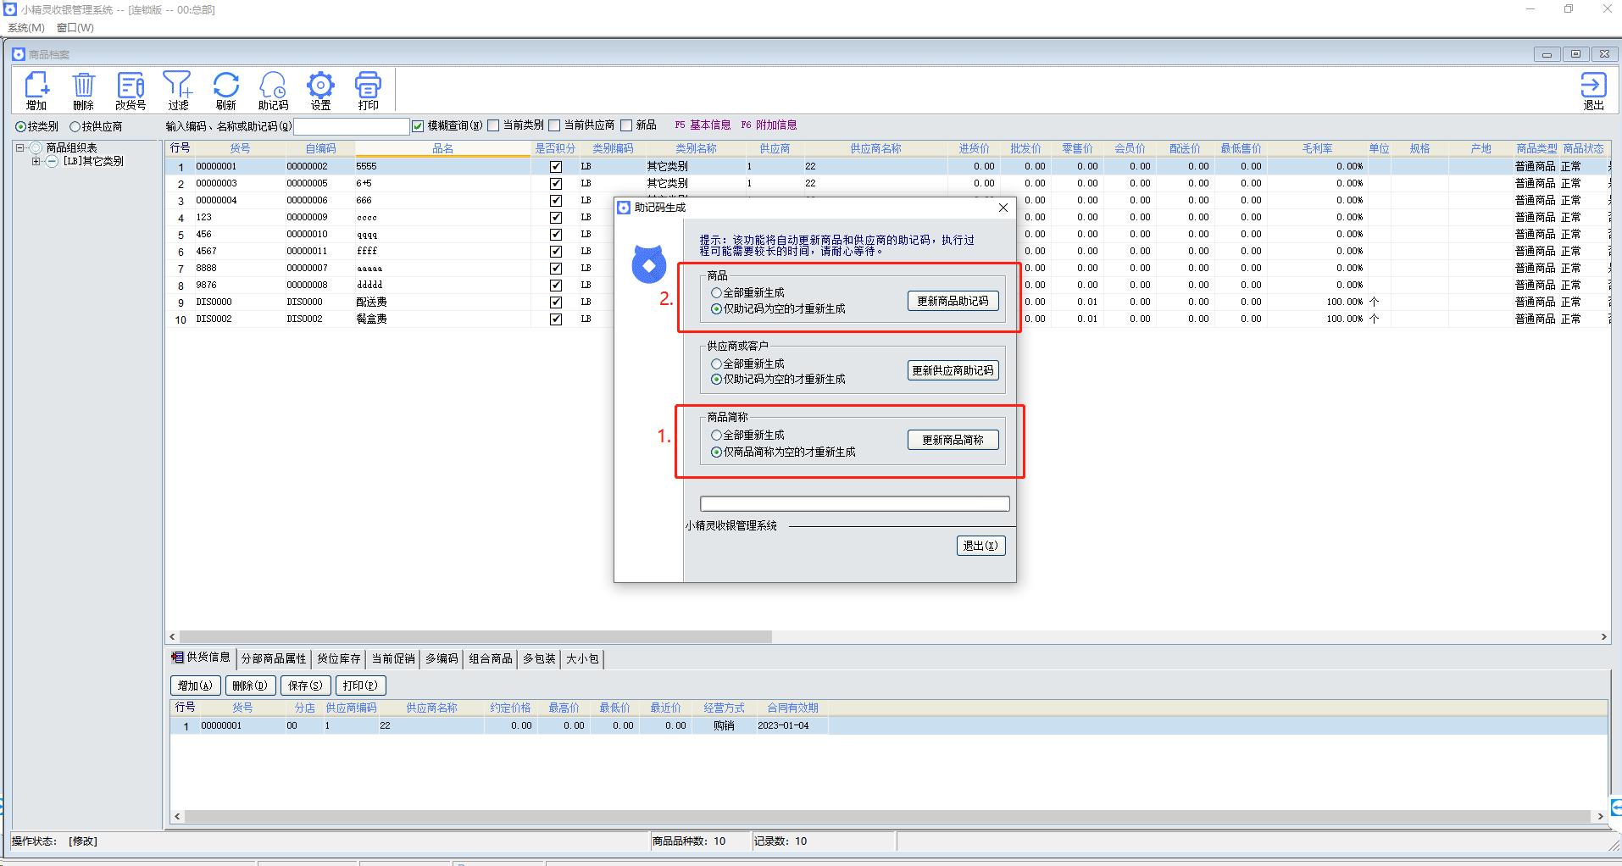Viewport: 1622px width, 866px height.
Task: Click the 删除 (Delete) trash toolbar icon
Action: click(x=83, y=91)
